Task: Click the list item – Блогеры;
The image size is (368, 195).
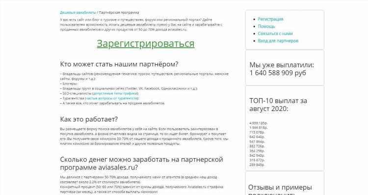Action: (x=69, y=84)
